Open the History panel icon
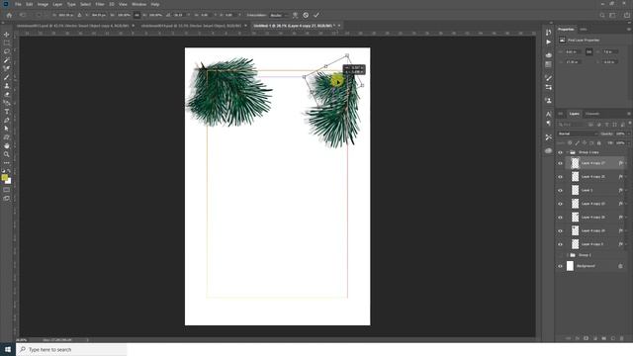Screen dimensions: 633x356 click(x=548, y=33)
